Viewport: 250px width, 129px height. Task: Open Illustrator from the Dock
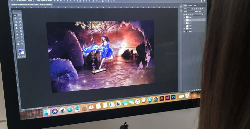[x=162, y=99]
